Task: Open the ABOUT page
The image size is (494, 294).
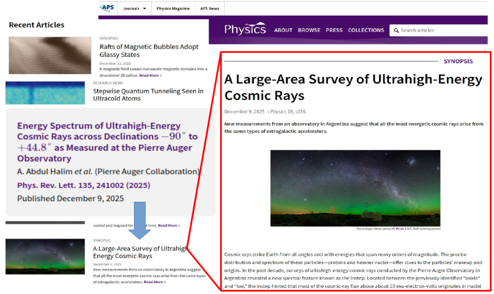Action: click(283, 30)
